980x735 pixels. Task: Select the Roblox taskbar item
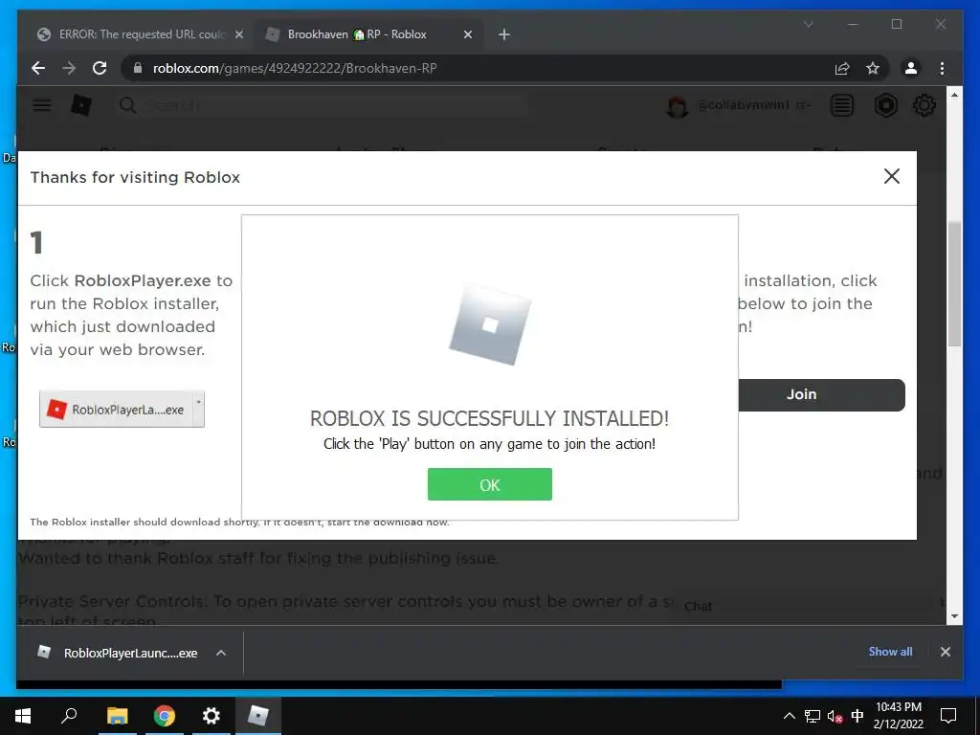pyautogui.click(x=258, y=716)
